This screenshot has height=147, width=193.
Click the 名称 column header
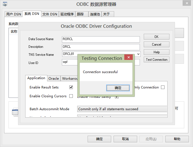[14, 32]
